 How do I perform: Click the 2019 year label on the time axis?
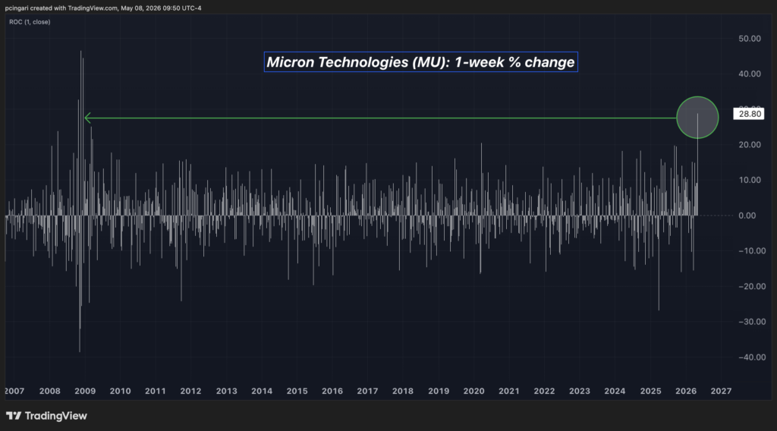(x=439, y=391)
